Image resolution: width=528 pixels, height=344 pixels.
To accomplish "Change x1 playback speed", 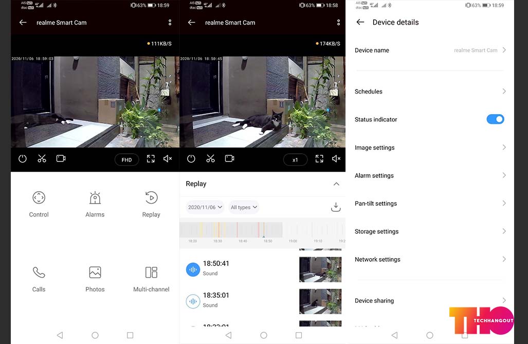I will click(x=295, y=160).
